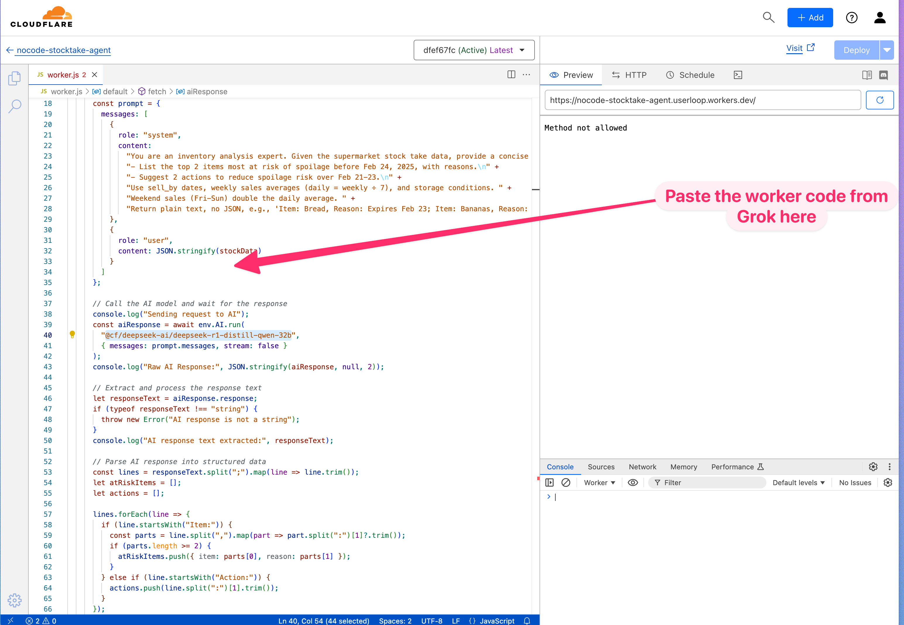Open the sidebar Search icon

click(15, 106)
